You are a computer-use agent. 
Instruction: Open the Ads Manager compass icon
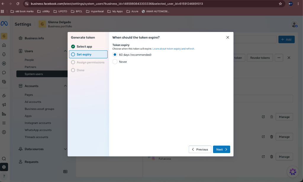(4, 63)
